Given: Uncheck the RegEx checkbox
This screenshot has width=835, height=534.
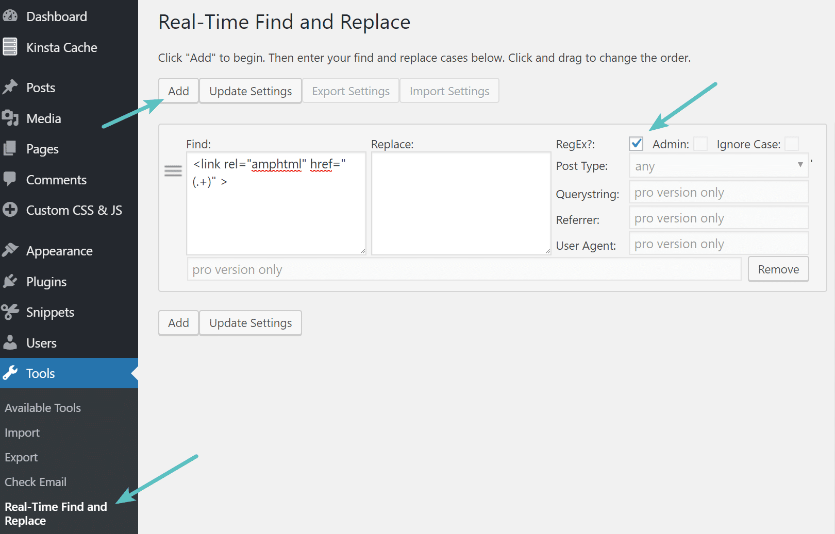Looking at the screenshot, I should pyautogui.click(x=636, y=144).
